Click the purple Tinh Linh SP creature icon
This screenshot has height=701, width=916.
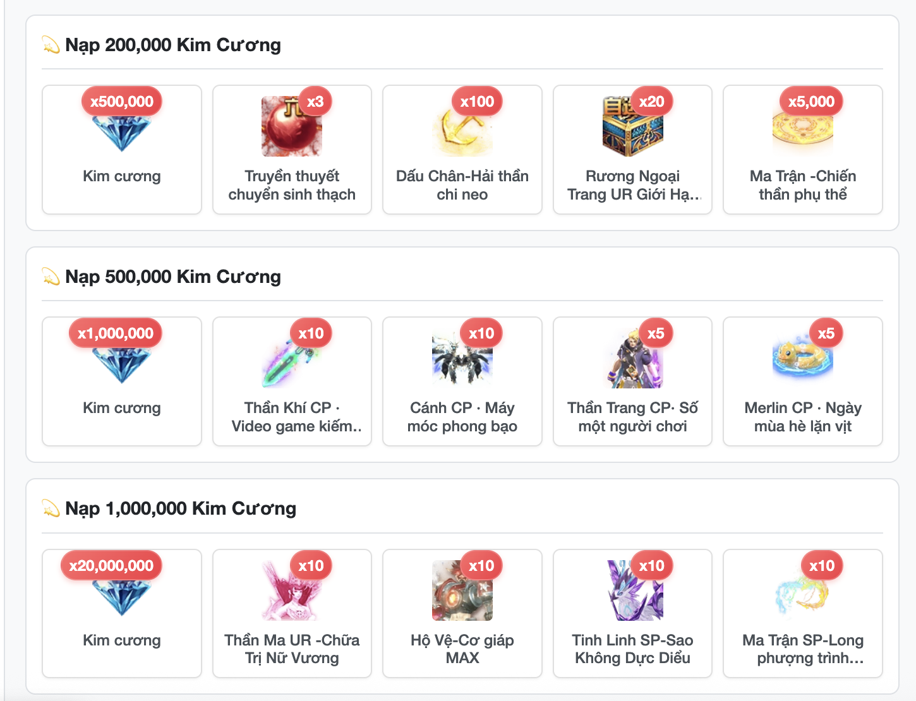[x=632, y=590]
